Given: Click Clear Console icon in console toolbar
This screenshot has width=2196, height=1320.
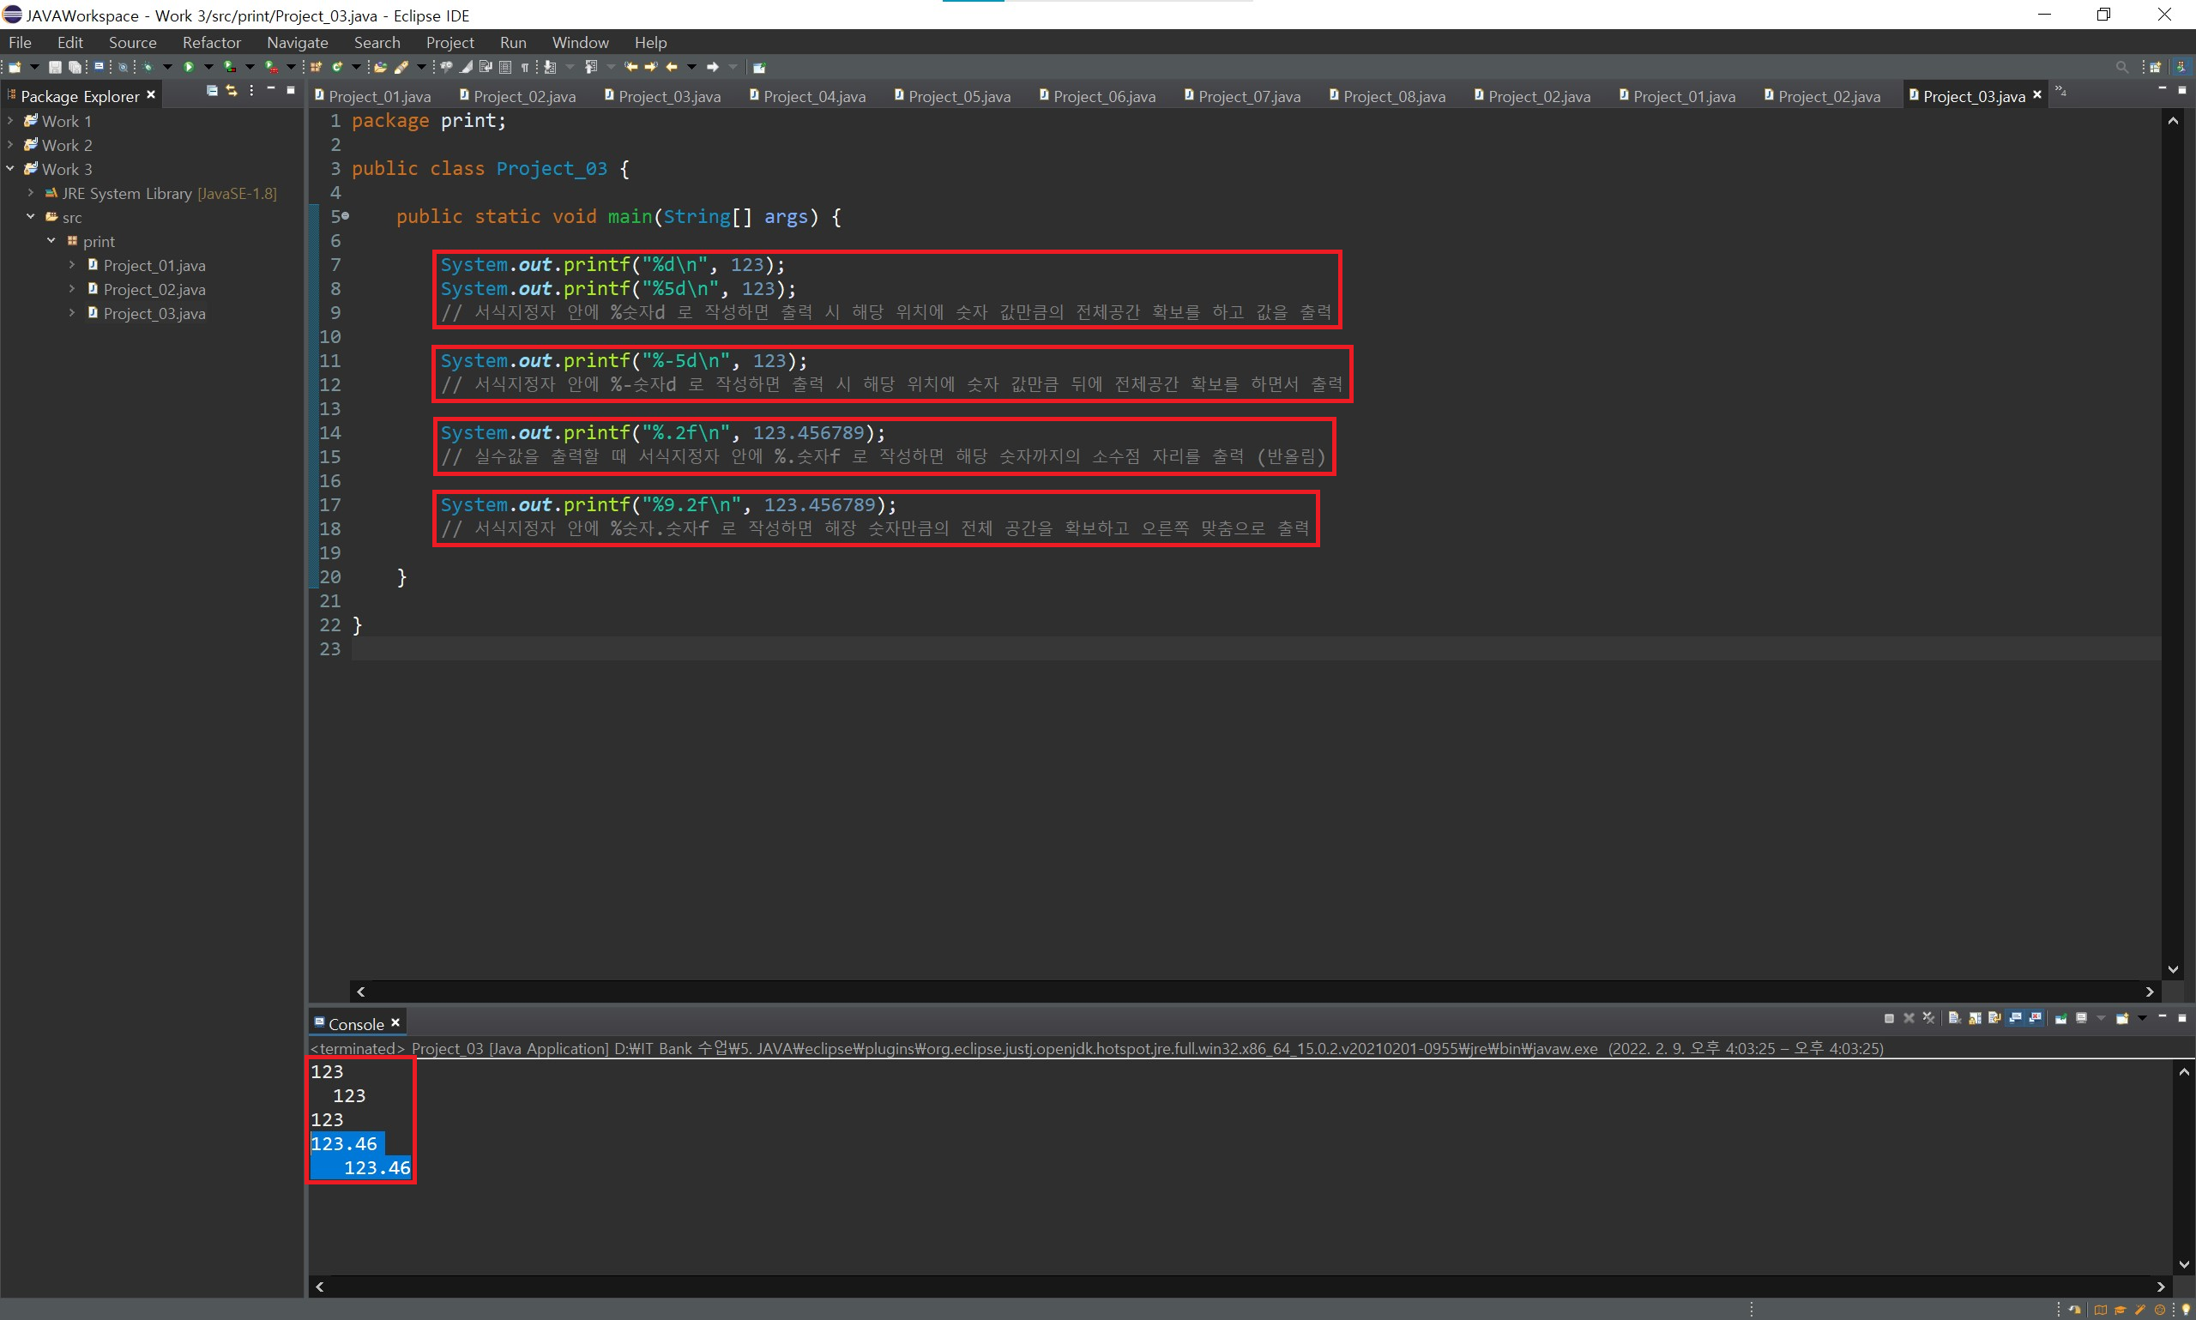Looking at the screenshot, I should (1954, 1018).
